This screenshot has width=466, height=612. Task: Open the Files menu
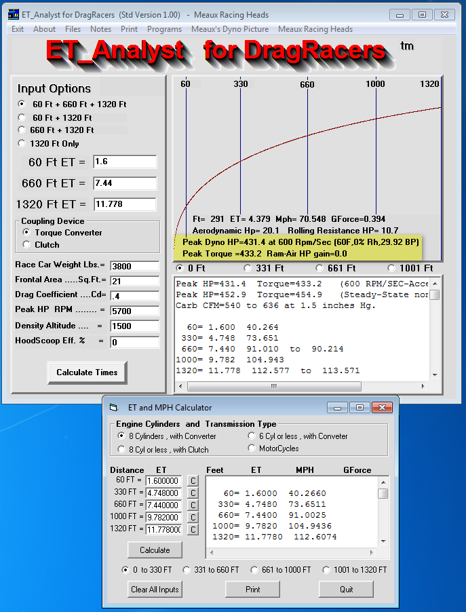pos(73,29)
